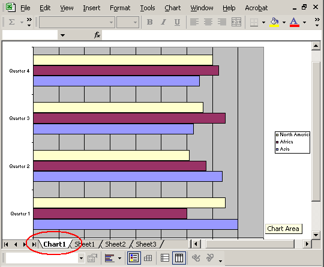Screen dimensions: 324x267
Task: Click the Excel workbook icon
Action: click(x=10, y=7)
